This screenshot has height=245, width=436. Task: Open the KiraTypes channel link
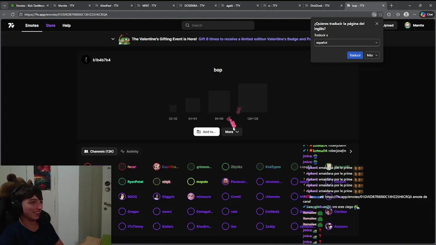(x=273, y=167)
